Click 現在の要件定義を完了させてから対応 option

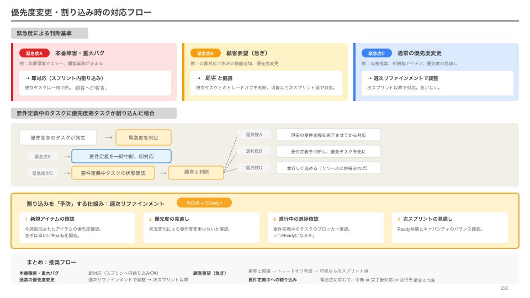pos(328,135)
